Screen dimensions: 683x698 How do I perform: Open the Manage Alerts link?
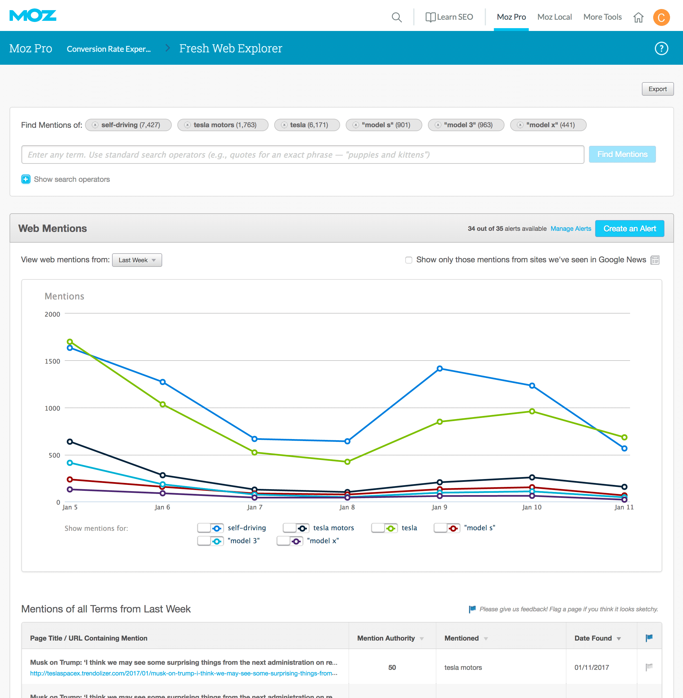click(x=571, y=229)
